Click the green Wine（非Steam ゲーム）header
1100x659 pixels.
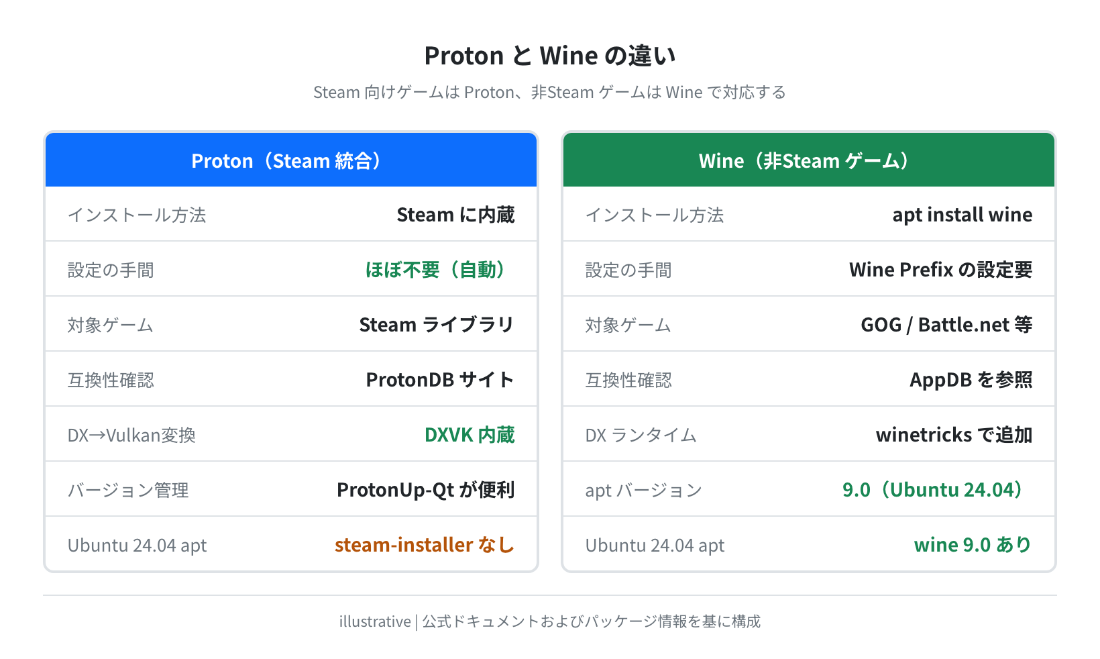[809, 160]
